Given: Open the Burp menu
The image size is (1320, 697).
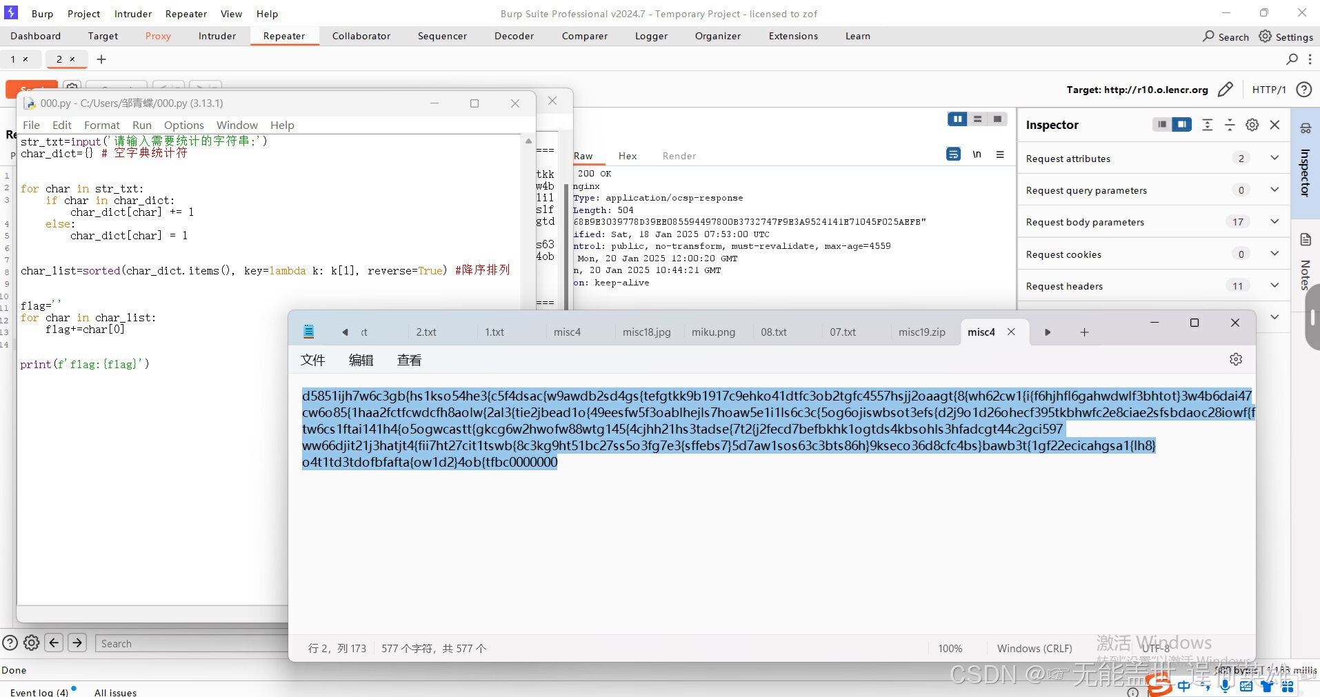Looking at the screenshot, I should click(42, 14).
